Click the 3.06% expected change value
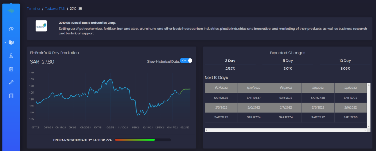 pyautogui.click(x=345, y=69)
